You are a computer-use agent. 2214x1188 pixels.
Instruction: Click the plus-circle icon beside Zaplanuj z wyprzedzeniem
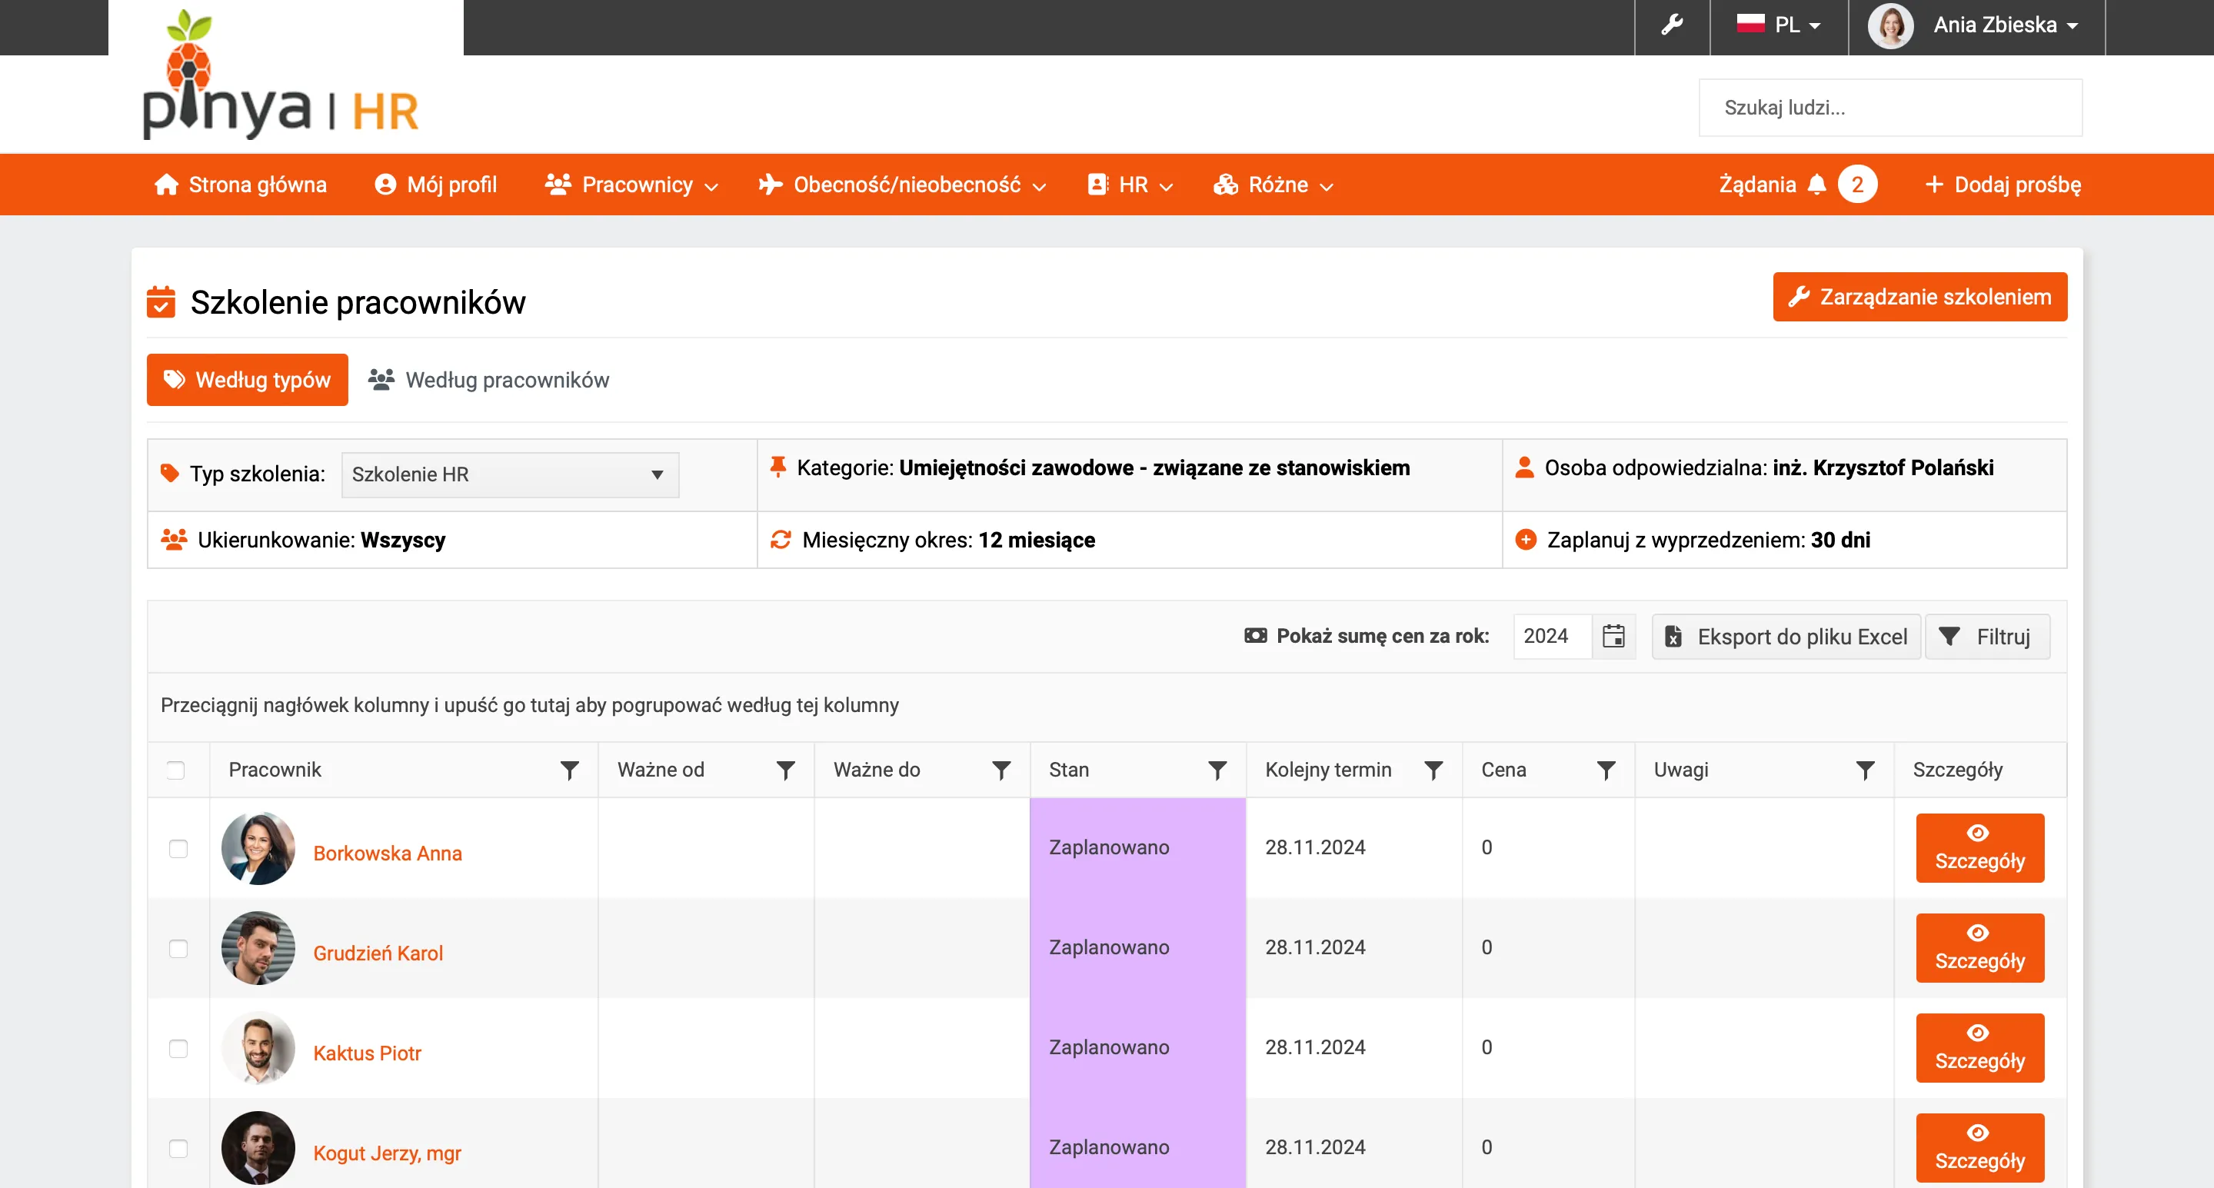click(x=1526, y=540)
